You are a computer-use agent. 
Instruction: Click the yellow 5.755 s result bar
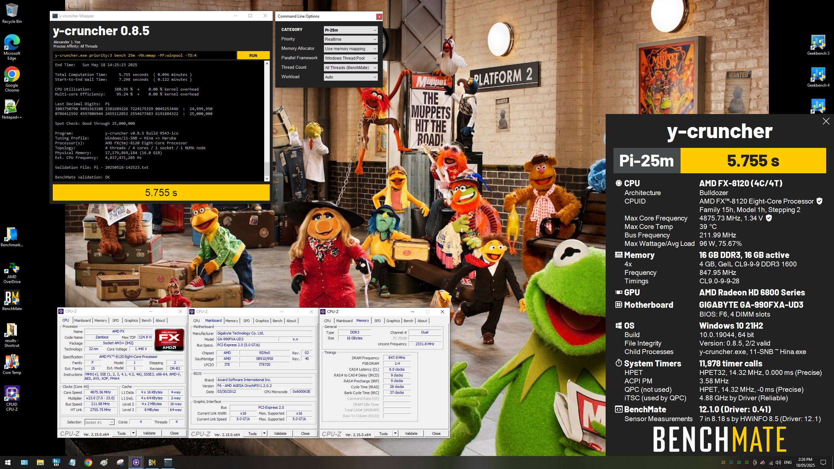pos(161,192)
